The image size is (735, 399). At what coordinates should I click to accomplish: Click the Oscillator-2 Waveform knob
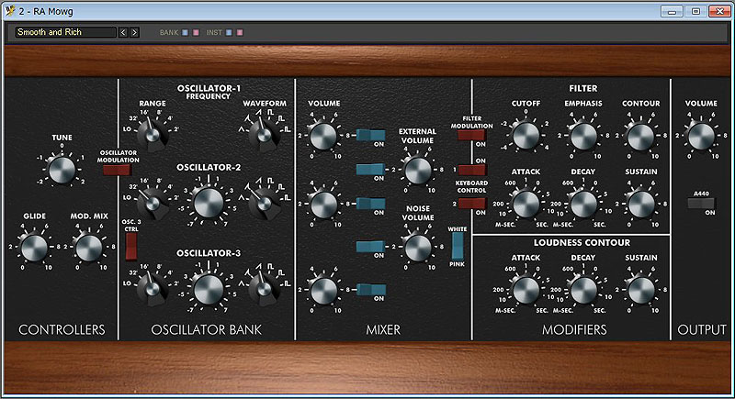coord(264,203)
